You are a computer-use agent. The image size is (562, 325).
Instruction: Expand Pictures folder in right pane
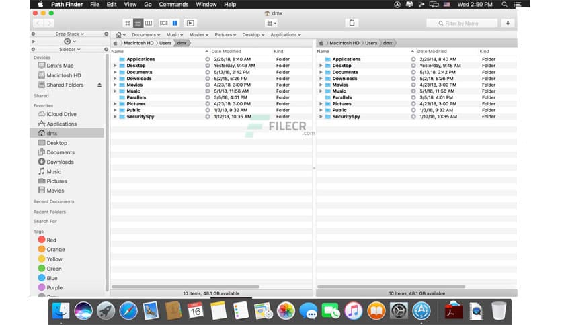(x=321, y=104)
